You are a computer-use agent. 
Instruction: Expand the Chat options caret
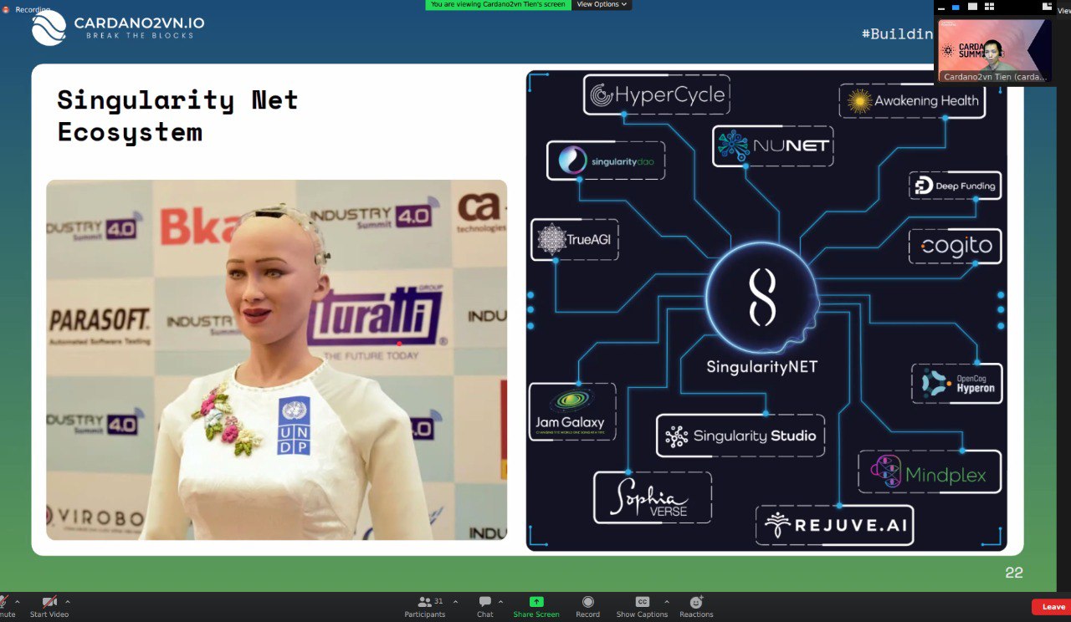click(x=500, y=602)
